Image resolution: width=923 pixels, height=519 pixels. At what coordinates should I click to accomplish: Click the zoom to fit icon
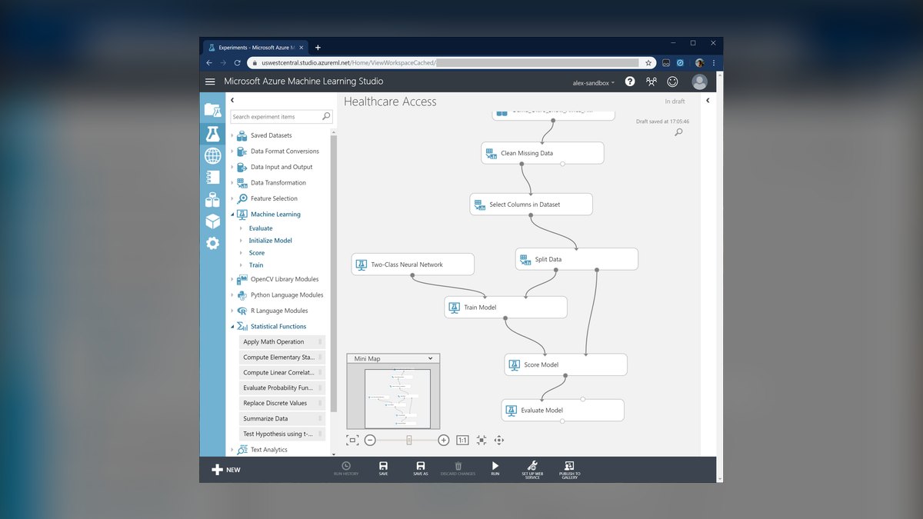coord(481,440)
